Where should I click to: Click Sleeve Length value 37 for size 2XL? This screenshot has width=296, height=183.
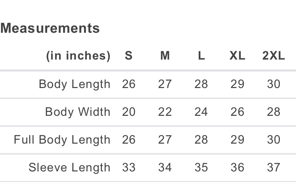click(274, 167)
